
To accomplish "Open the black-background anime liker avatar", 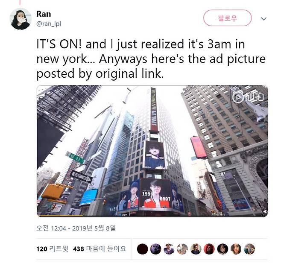I will (x=222, y=249).
